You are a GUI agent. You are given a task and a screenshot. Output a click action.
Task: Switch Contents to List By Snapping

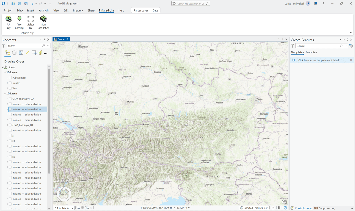click(x=34, y=53)
